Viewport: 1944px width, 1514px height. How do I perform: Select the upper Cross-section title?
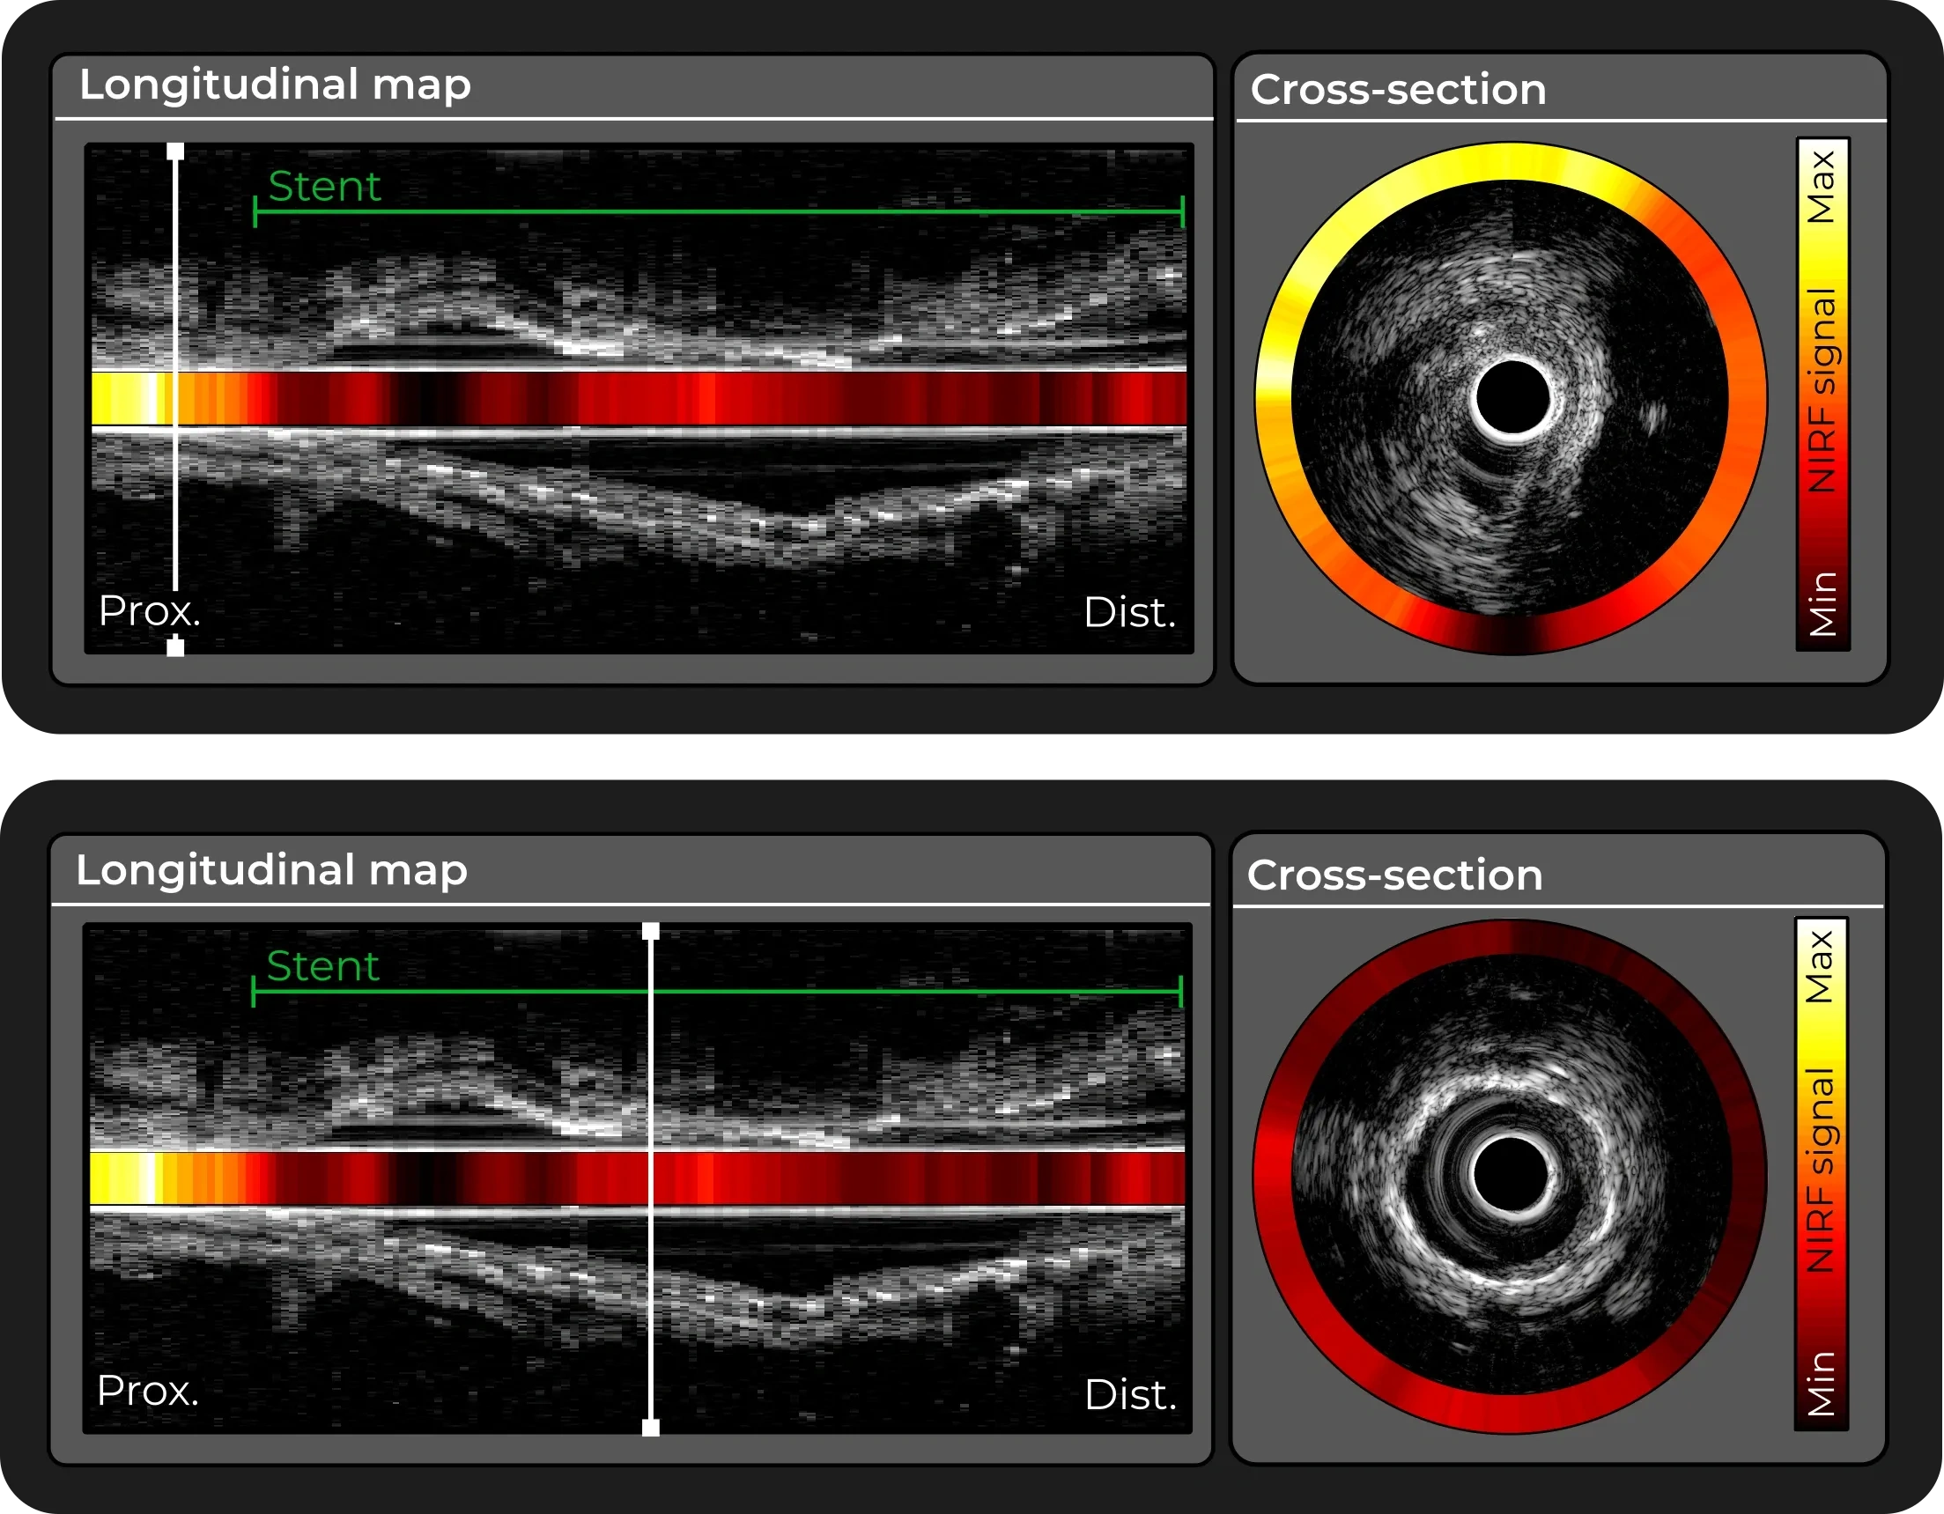(x=1398, y=90)
